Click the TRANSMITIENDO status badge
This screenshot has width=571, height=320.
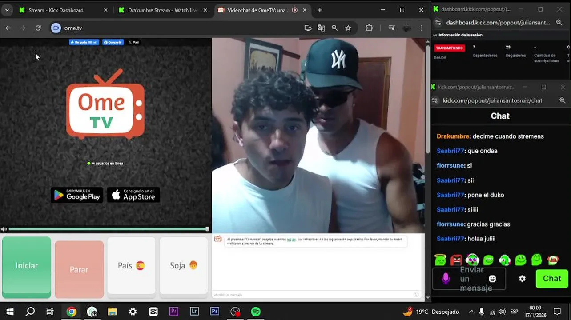click(x=449, y=48)
